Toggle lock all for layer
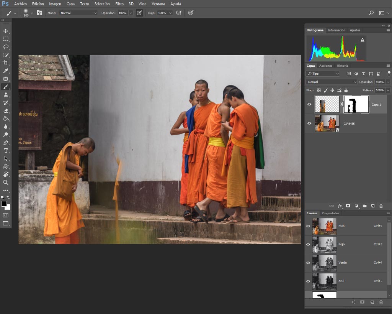Image resolution: width=392 pixels, height=314 pixels. [346, 90]
